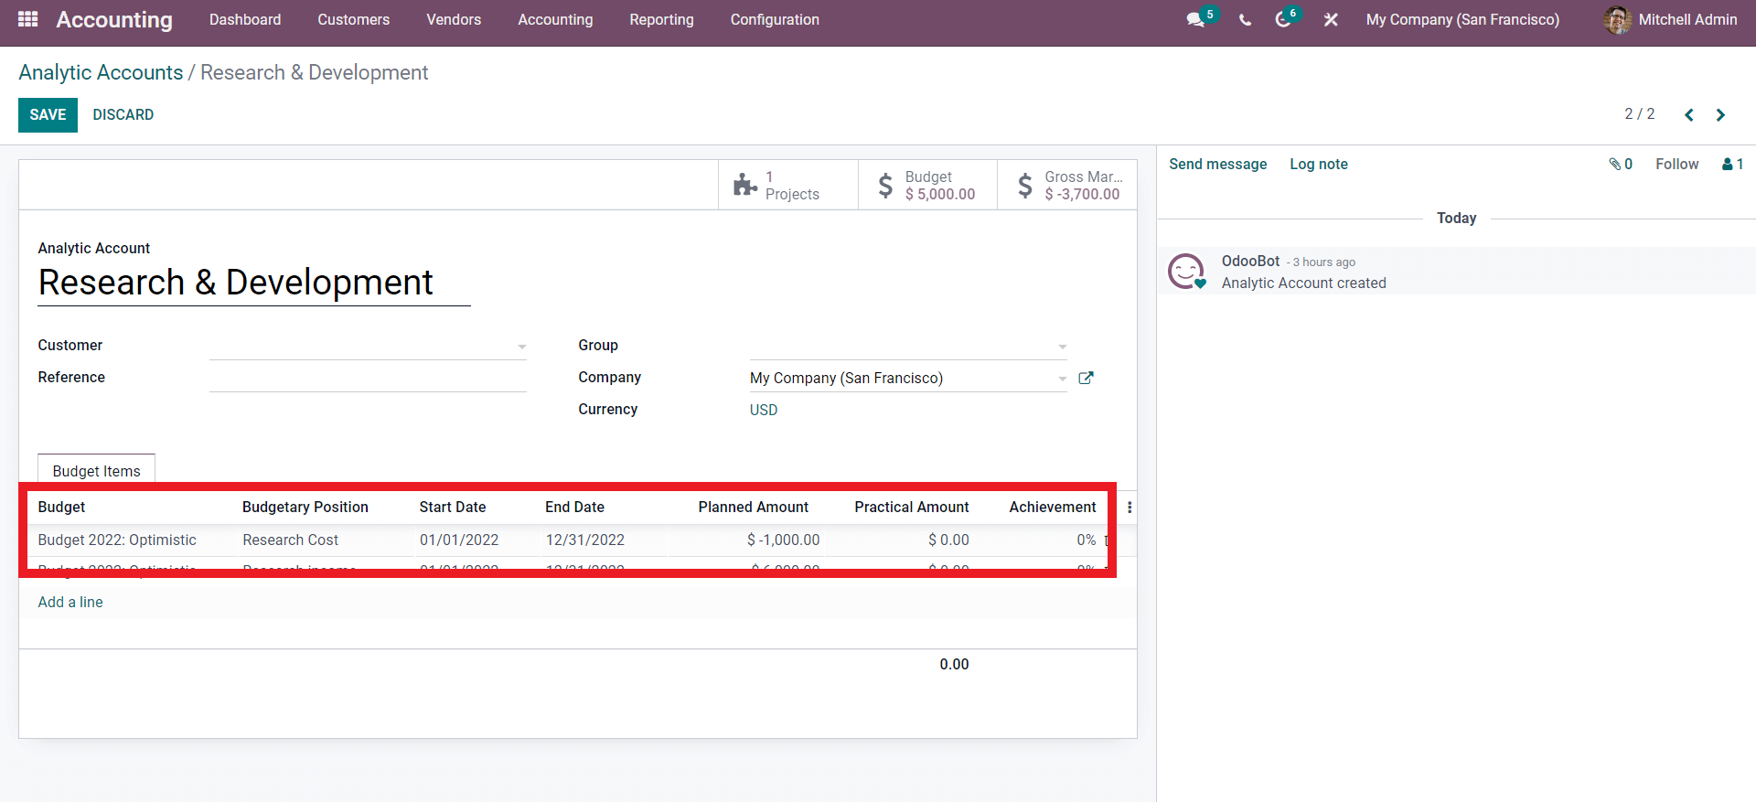Click the followers person icon
This screenshot has height=802, width=1756.
pos(1728,165)
